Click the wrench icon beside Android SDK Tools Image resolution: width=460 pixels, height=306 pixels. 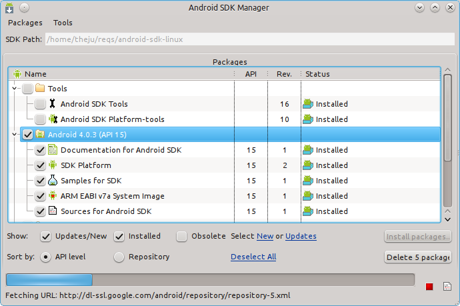[x=52, y=103]
